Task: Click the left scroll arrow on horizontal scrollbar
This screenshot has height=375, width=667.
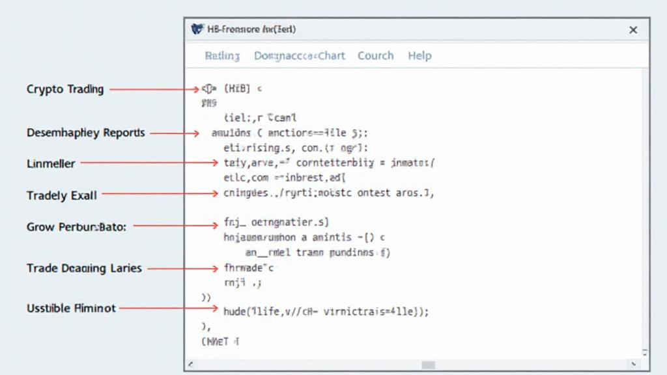Action: tap(190, 365)
